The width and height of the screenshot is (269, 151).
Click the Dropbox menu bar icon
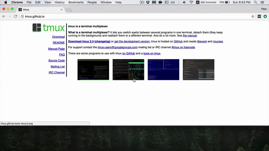148,2
